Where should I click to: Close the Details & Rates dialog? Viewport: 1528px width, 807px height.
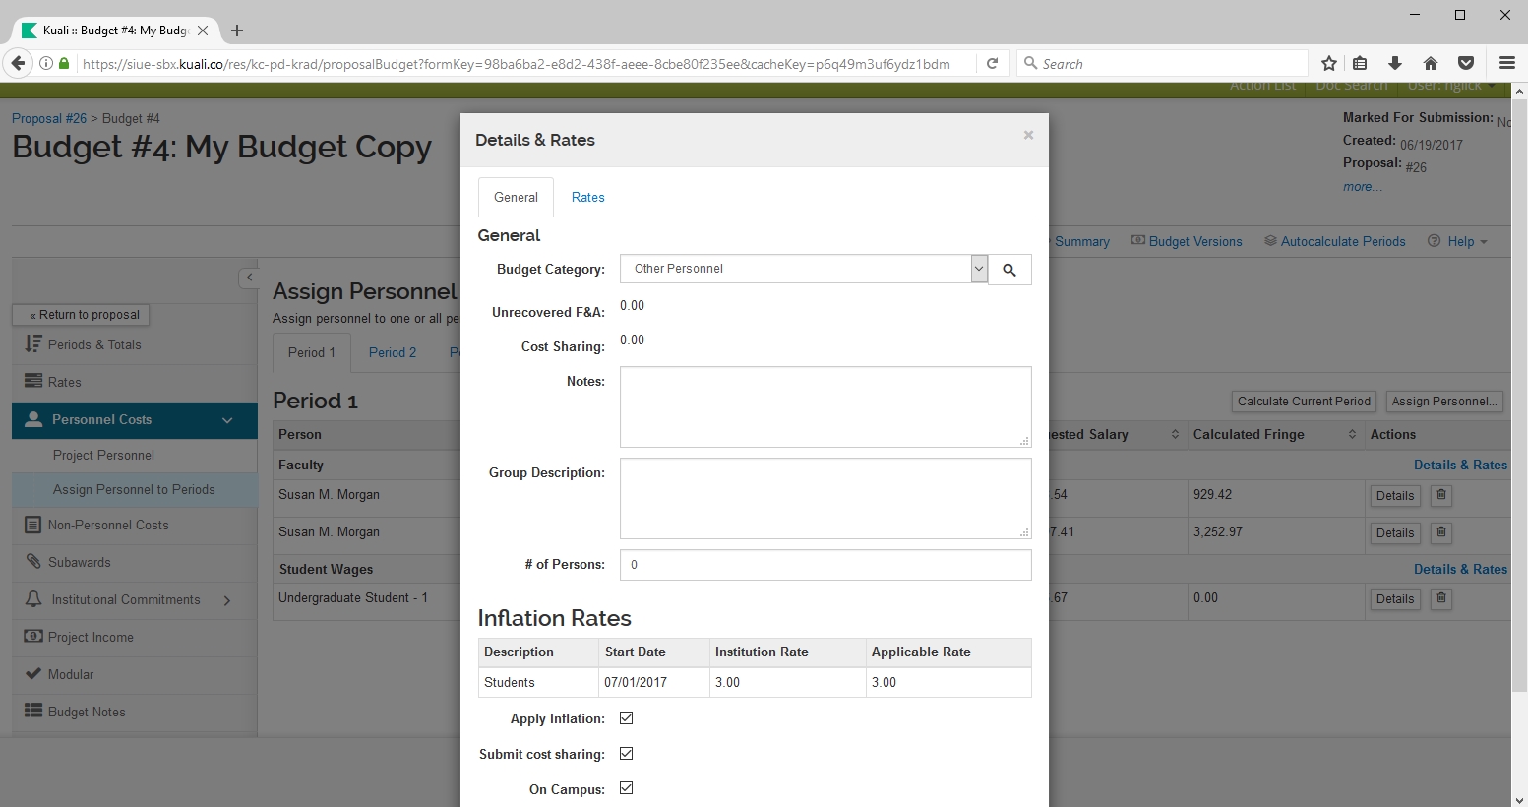point(1028,136)
